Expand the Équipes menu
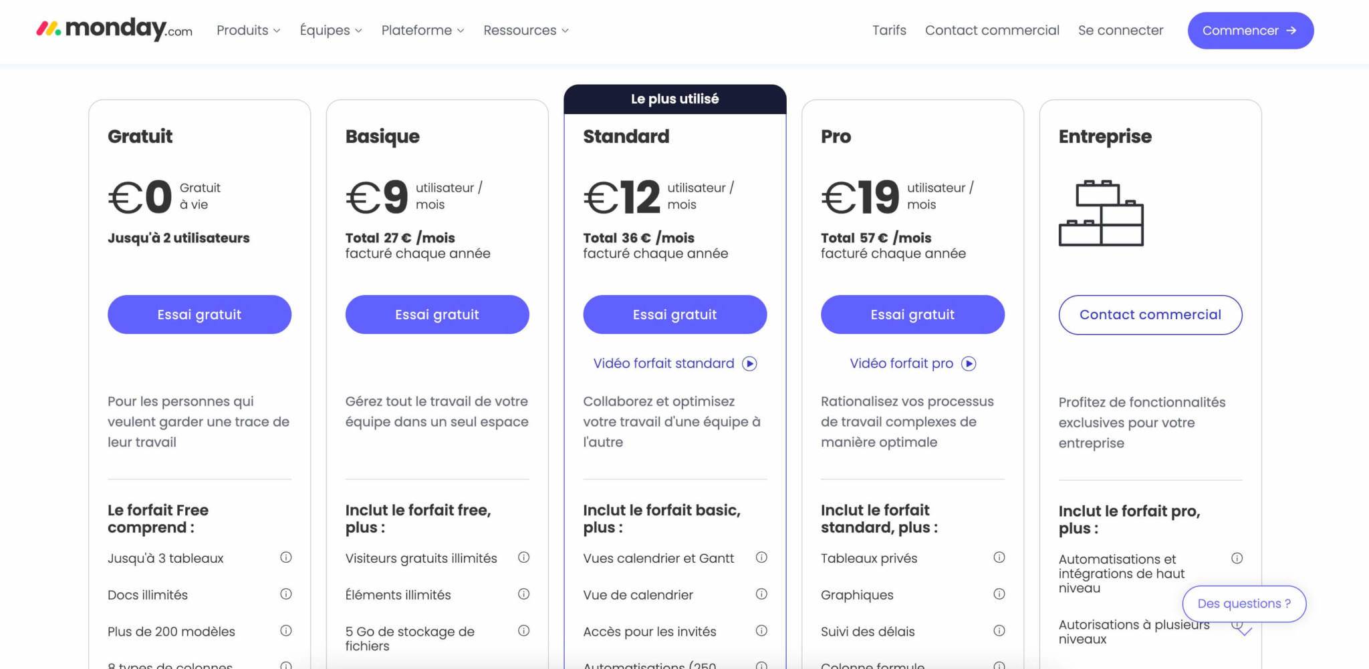Image resolution: width=1369 pixels, height=669 pixels. 330,30
